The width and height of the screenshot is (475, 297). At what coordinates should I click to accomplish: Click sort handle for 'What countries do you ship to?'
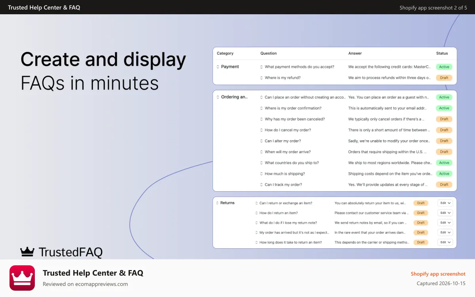tap(261, 163)
